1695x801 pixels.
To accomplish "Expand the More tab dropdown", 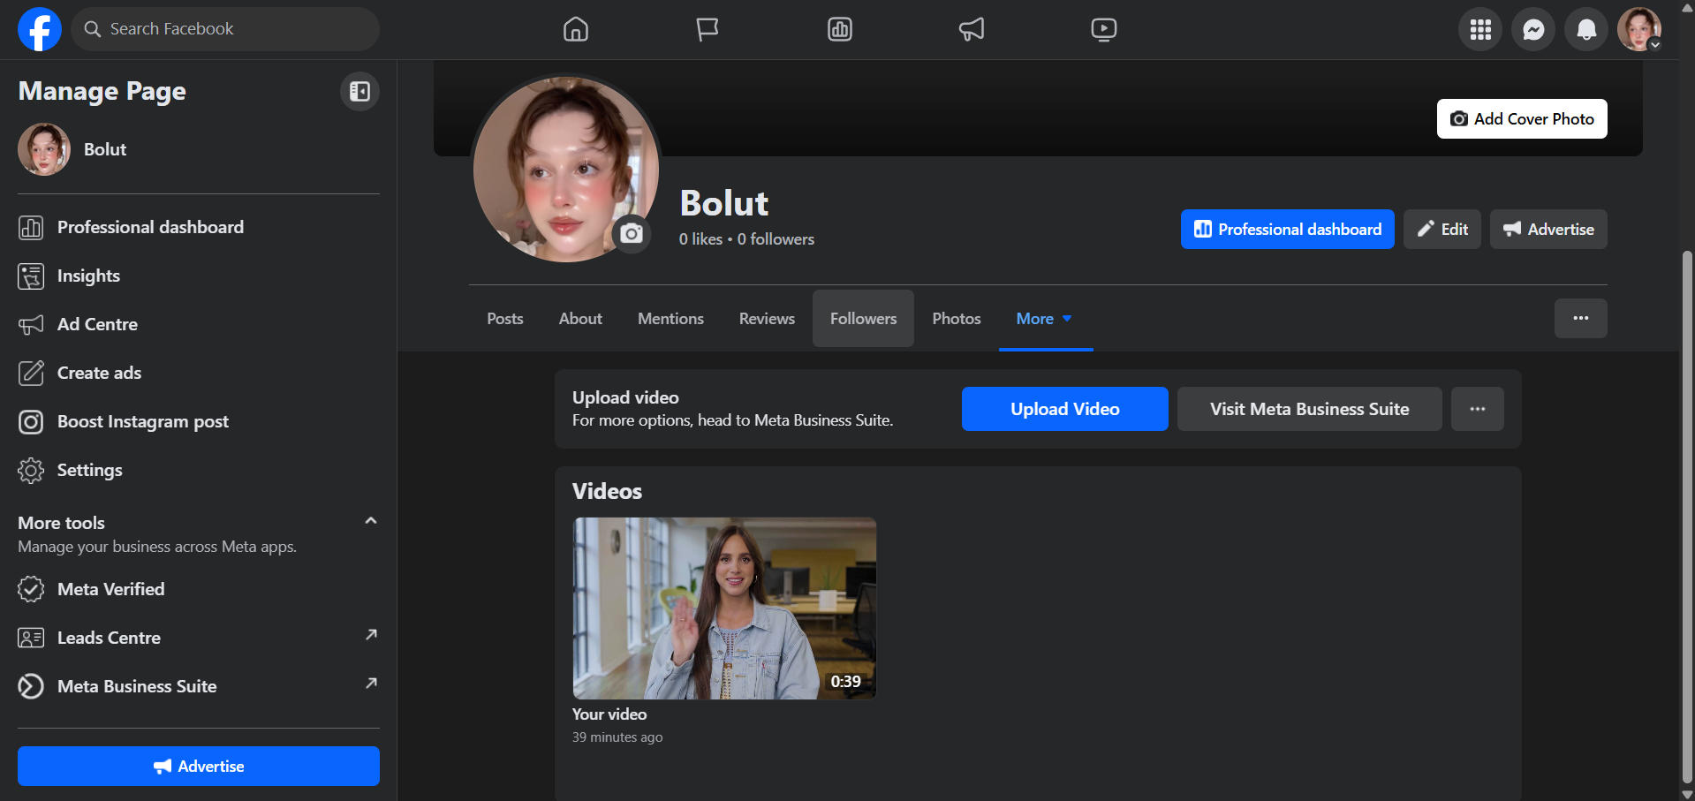I will [x=1045, y=319].
